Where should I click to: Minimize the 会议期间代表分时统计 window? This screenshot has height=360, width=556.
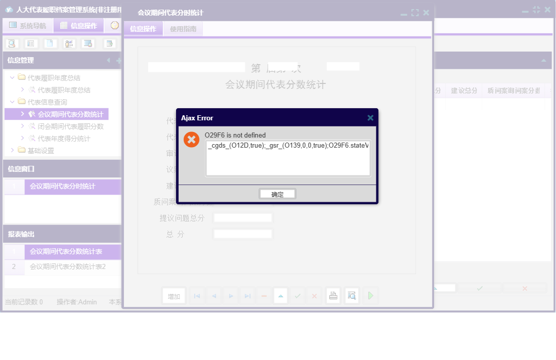coord(404,14)
